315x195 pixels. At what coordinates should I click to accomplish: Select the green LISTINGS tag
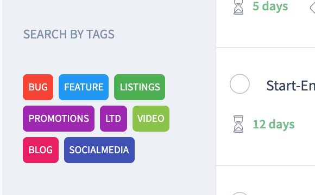click(x=140, y=87)
